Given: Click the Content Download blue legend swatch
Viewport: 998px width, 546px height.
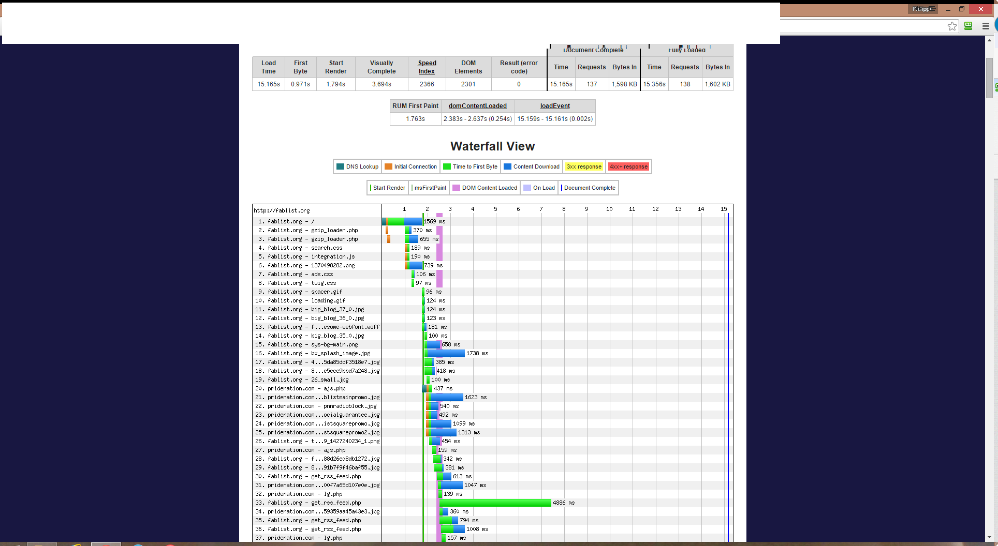Looking at the screenshot, I should tap(507, 166).
